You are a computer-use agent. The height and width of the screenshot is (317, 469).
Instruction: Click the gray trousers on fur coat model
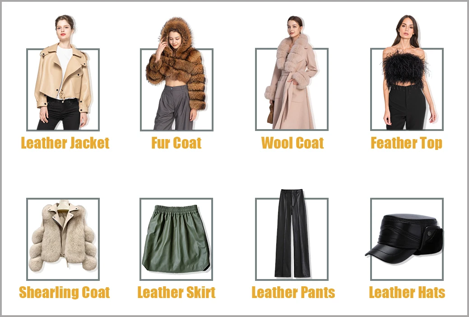click(x=173, y=107)
